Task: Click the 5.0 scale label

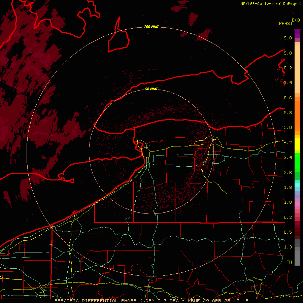Action: tap(288, 128)
